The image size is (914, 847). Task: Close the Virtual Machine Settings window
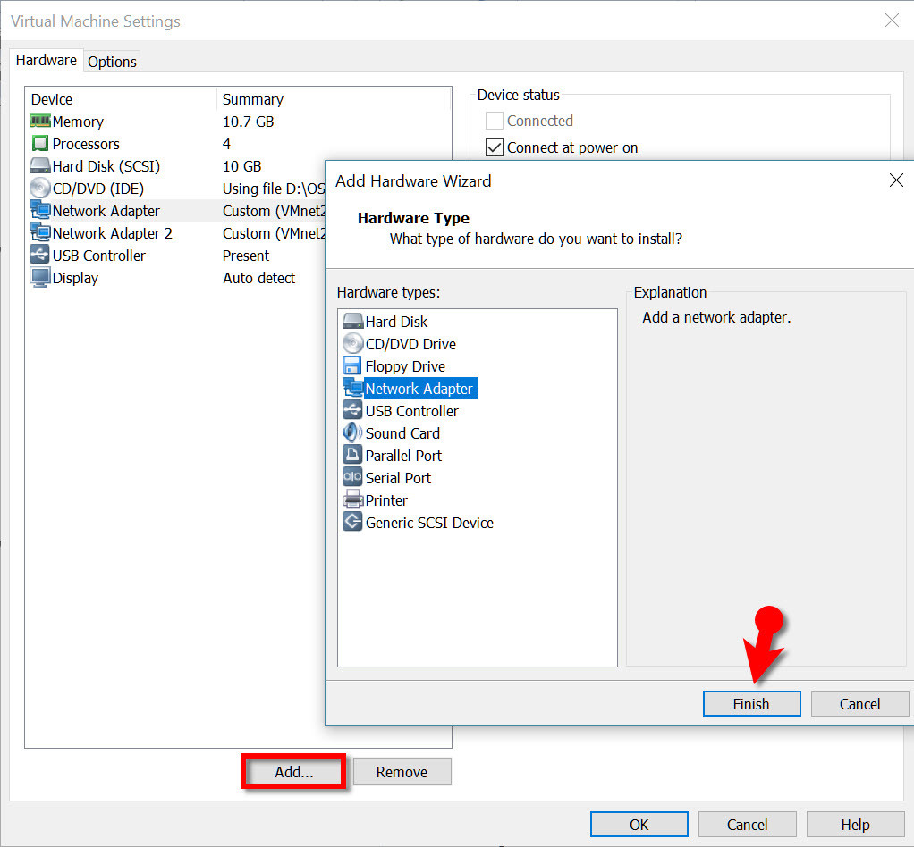[892, 21]
